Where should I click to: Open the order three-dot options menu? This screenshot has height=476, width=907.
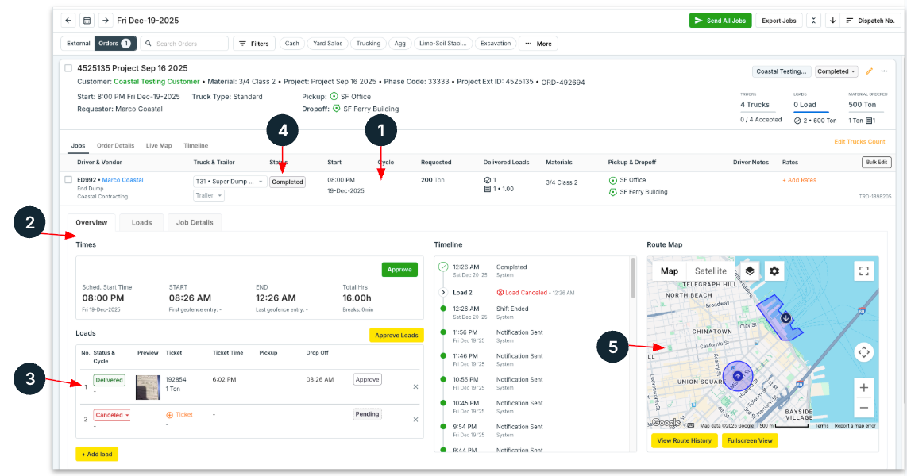pyautogui.click(x=884, y=71)
